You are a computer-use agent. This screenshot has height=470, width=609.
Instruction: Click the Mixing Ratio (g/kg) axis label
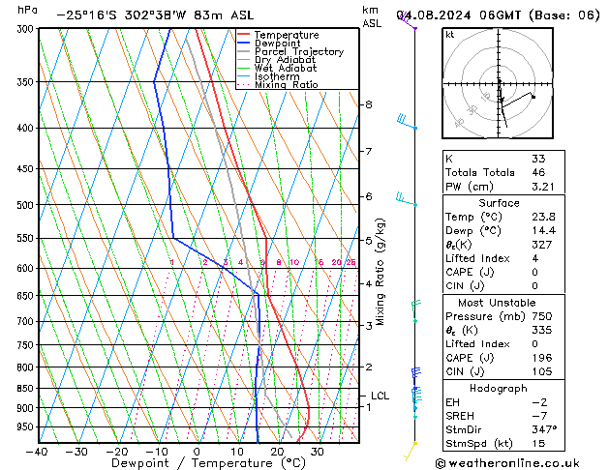[x=380, y=272]
